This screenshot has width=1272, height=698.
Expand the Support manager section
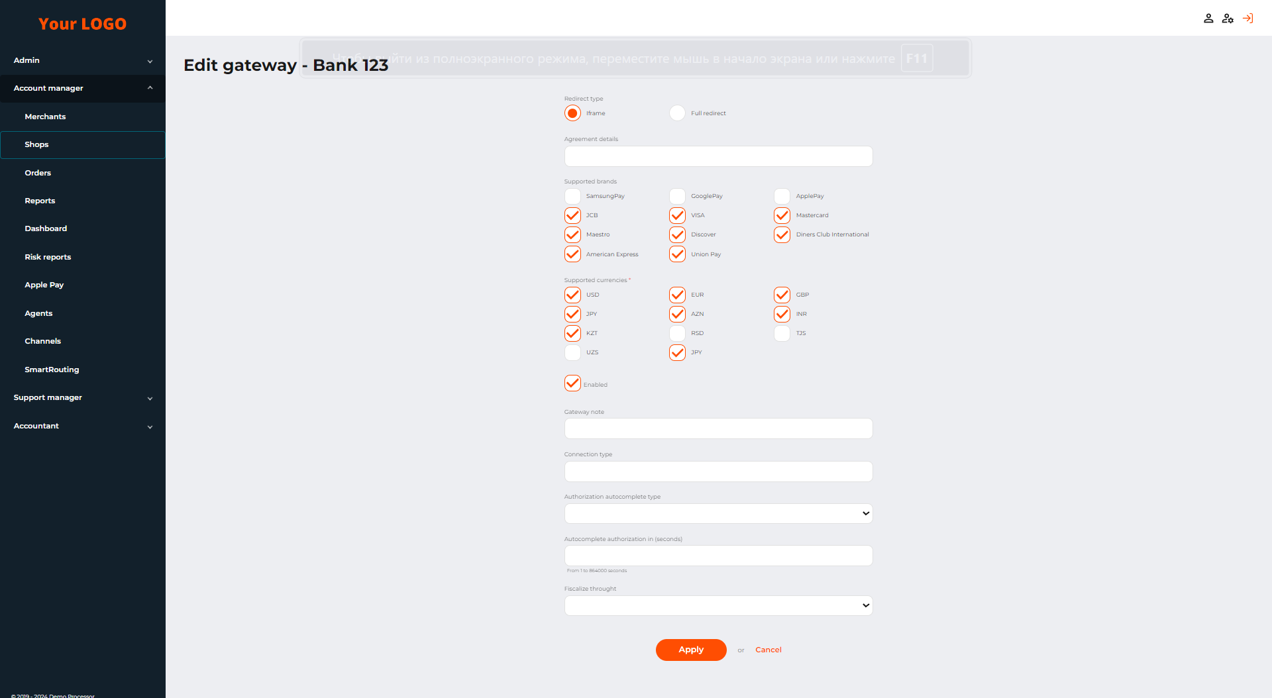tap(83, 397)
